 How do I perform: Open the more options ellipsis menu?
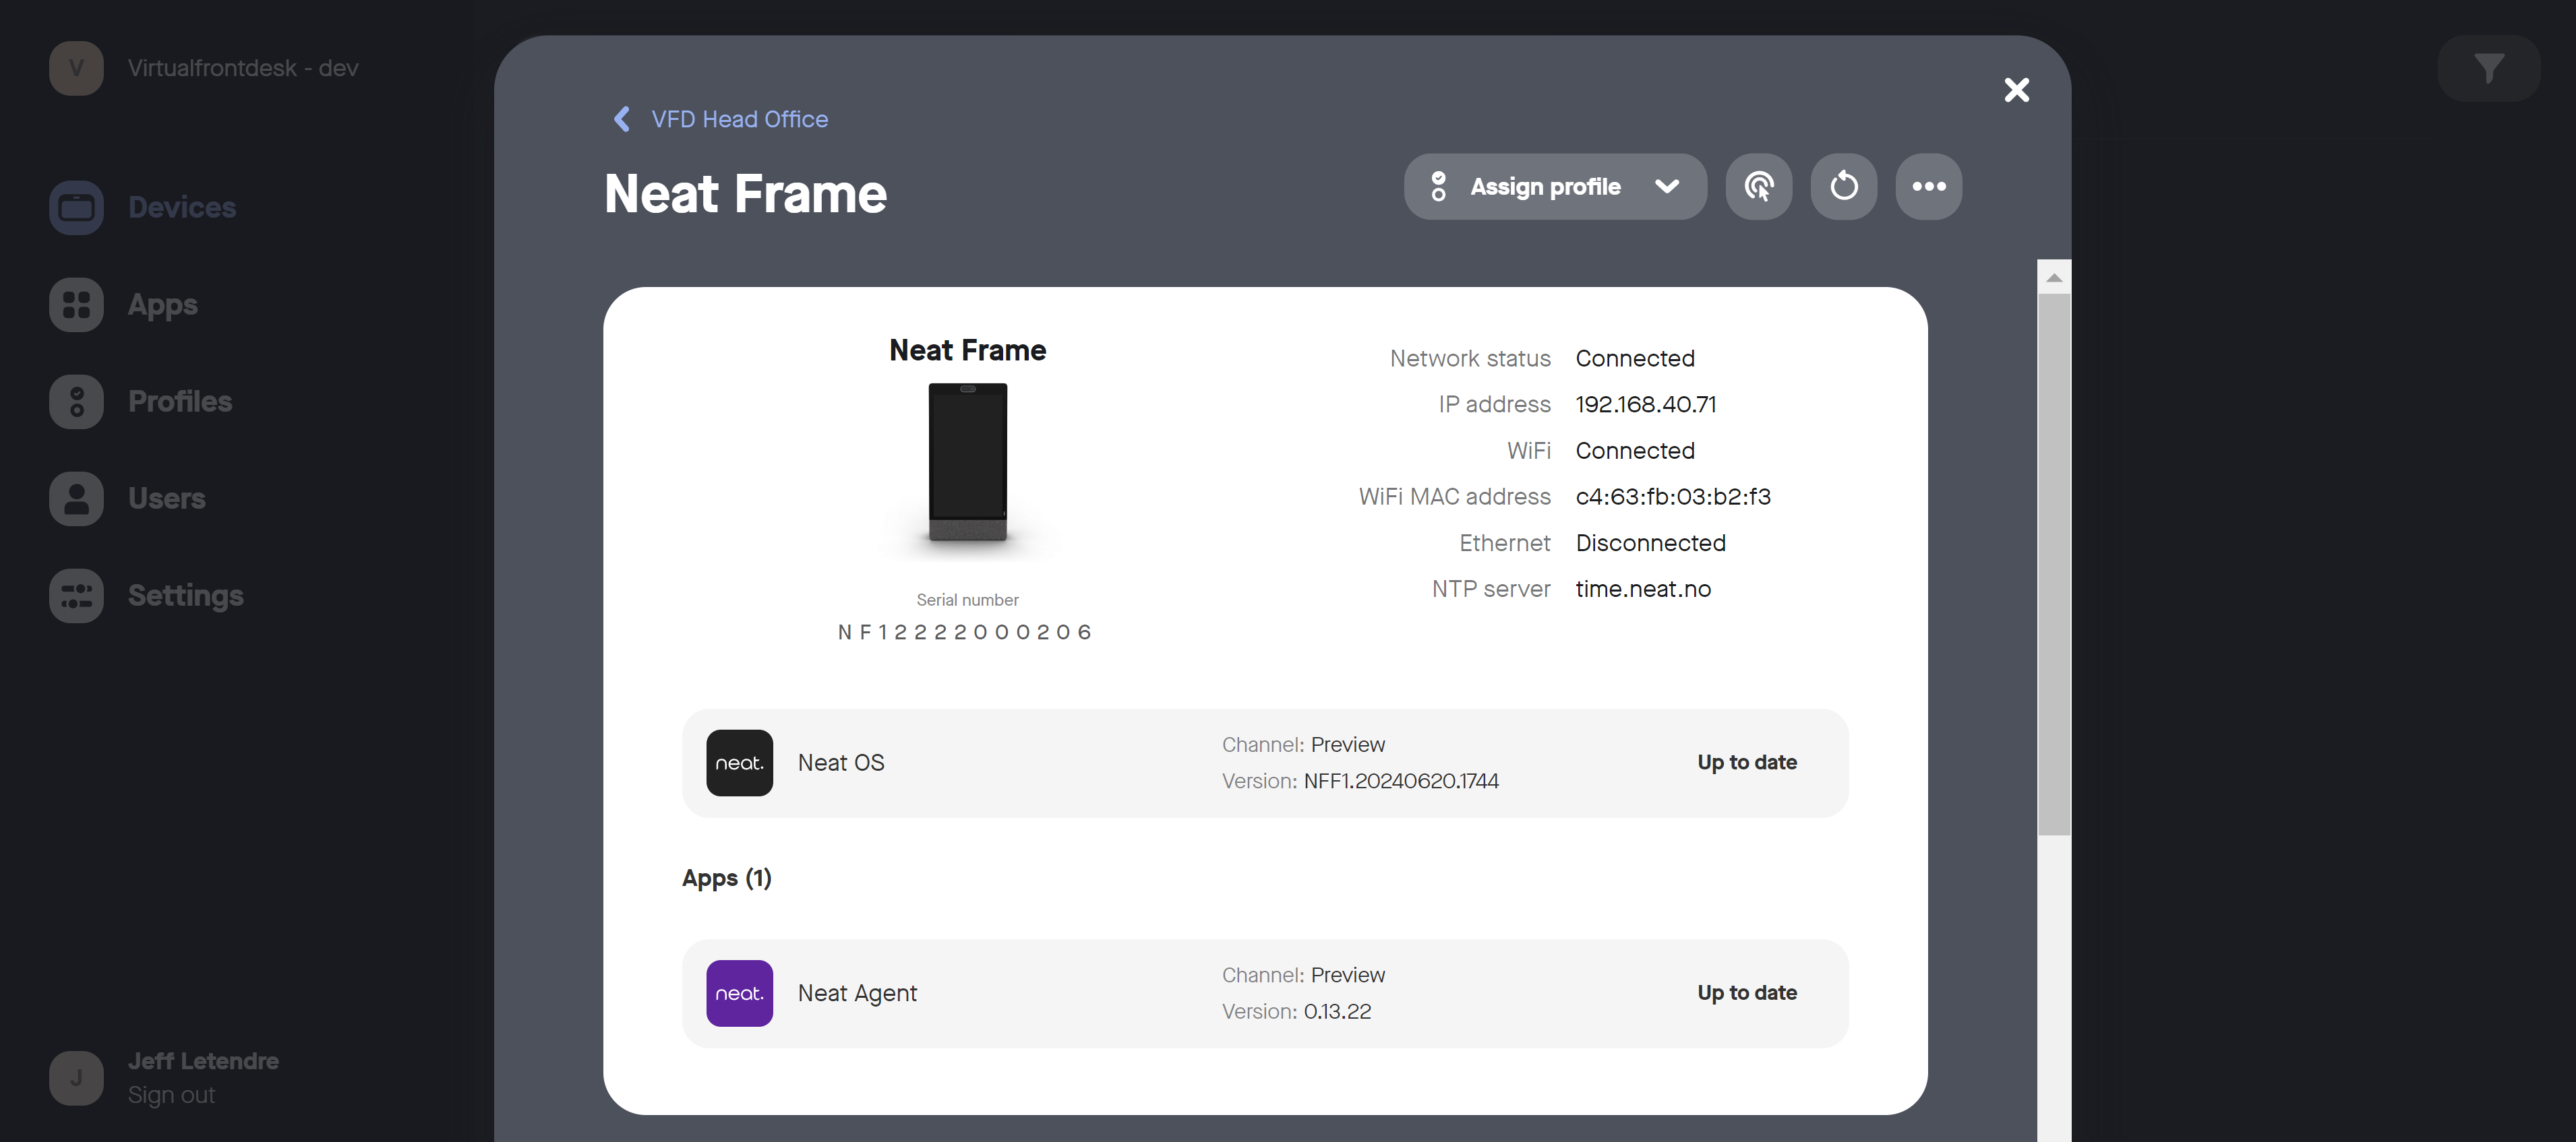click(1929, 187)
